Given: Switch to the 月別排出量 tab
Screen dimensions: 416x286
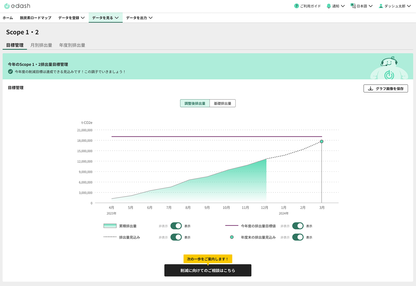Looking at the screenshot, I should click(41, 45).
